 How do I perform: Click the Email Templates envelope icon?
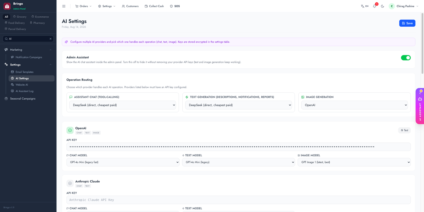click(12, 72)
